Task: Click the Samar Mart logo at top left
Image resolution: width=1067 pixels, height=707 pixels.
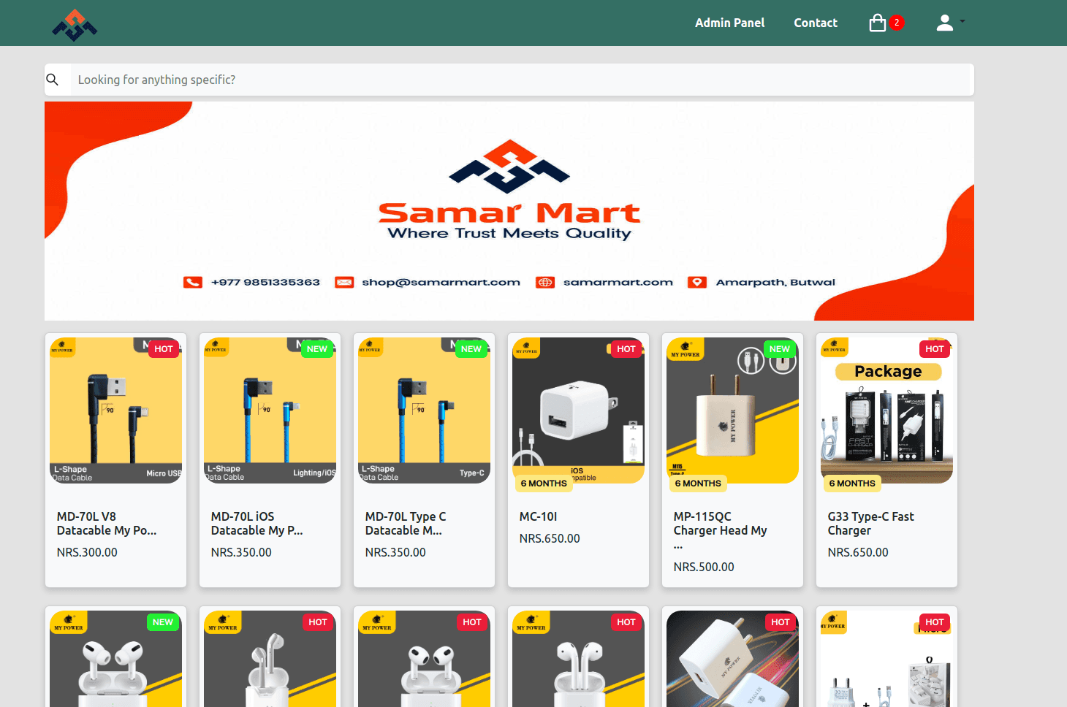Action: click(74, 23)
